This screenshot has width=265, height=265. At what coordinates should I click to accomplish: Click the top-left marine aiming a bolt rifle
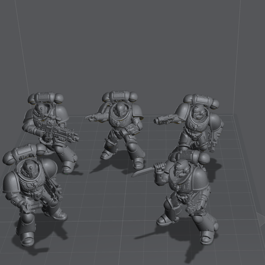[x=50, y=130]
